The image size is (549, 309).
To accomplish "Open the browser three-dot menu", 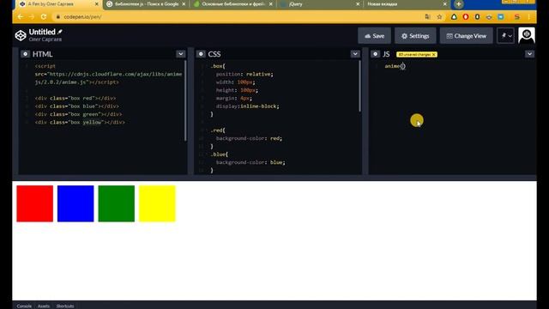I will click(529, 17).
